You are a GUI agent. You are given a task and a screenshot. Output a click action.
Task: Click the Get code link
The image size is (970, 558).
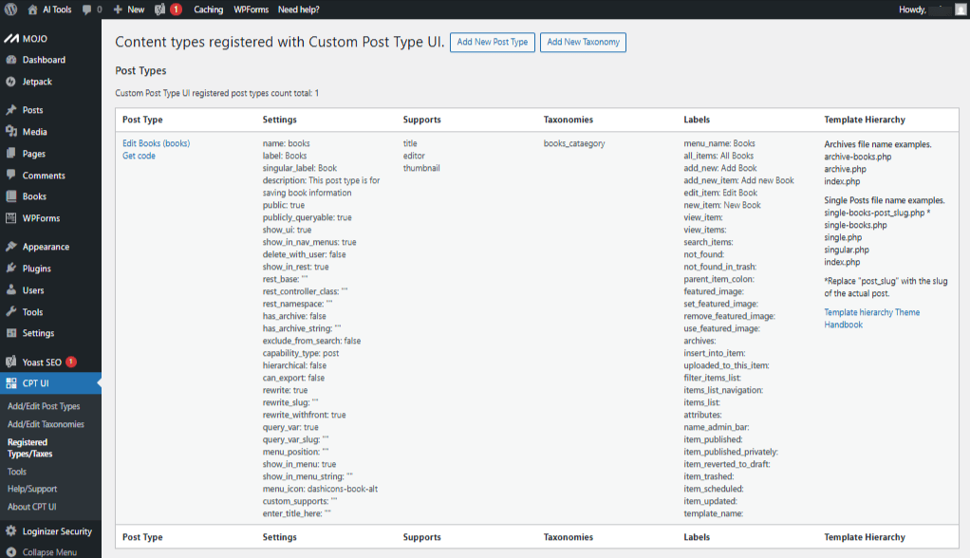139,156
